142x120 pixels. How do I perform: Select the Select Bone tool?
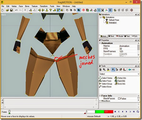coord(105,87)
